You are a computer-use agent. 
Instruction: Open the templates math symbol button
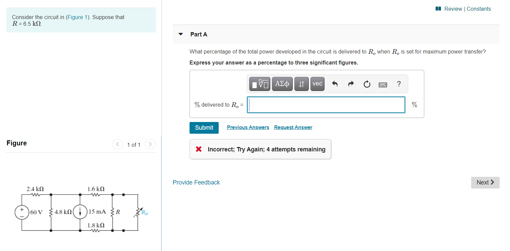click(x=260, y=84)
